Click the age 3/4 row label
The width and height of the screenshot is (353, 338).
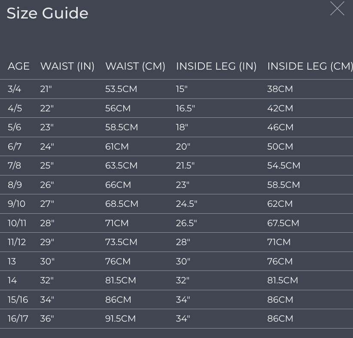(x=15, y=89)
